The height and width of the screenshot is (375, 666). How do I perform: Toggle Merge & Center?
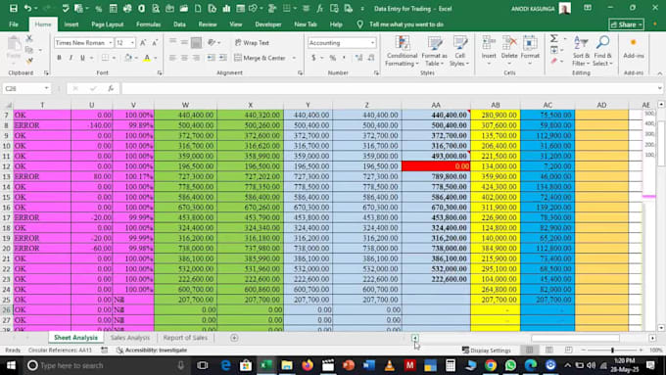(260, 58)
